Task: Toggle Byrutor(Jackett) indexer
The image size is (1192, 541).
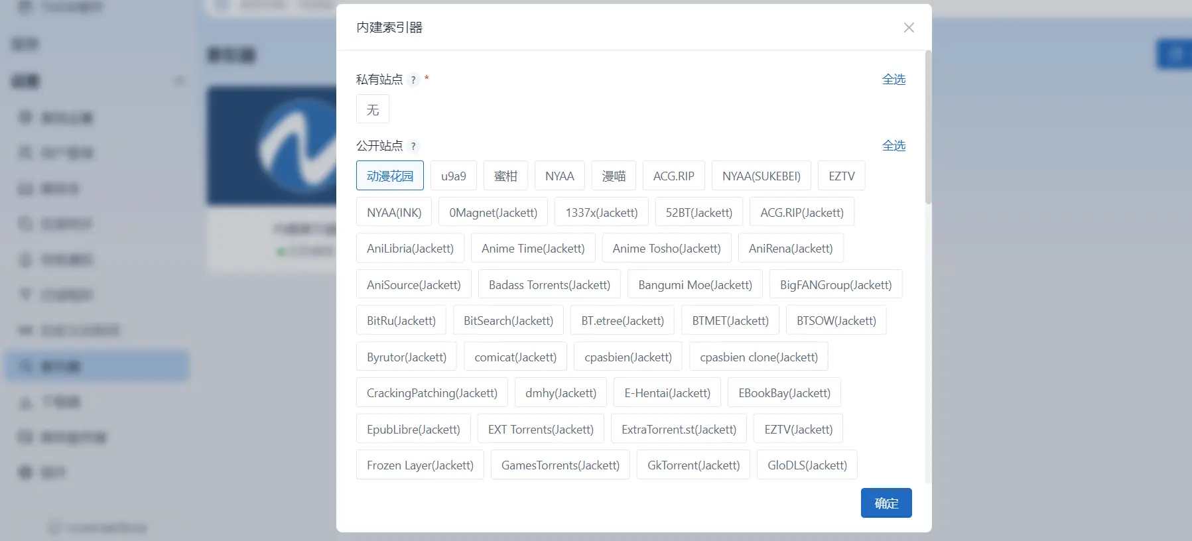Action: (x=407, y=357)
